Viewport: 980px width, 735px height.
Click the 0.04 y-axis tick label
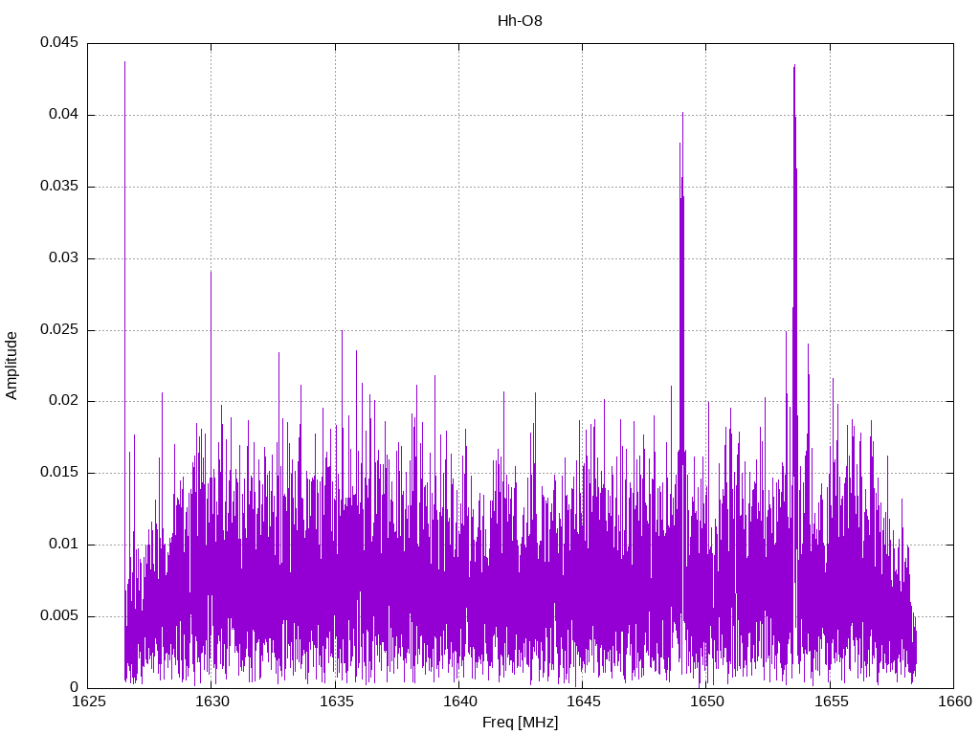(62, 115)
